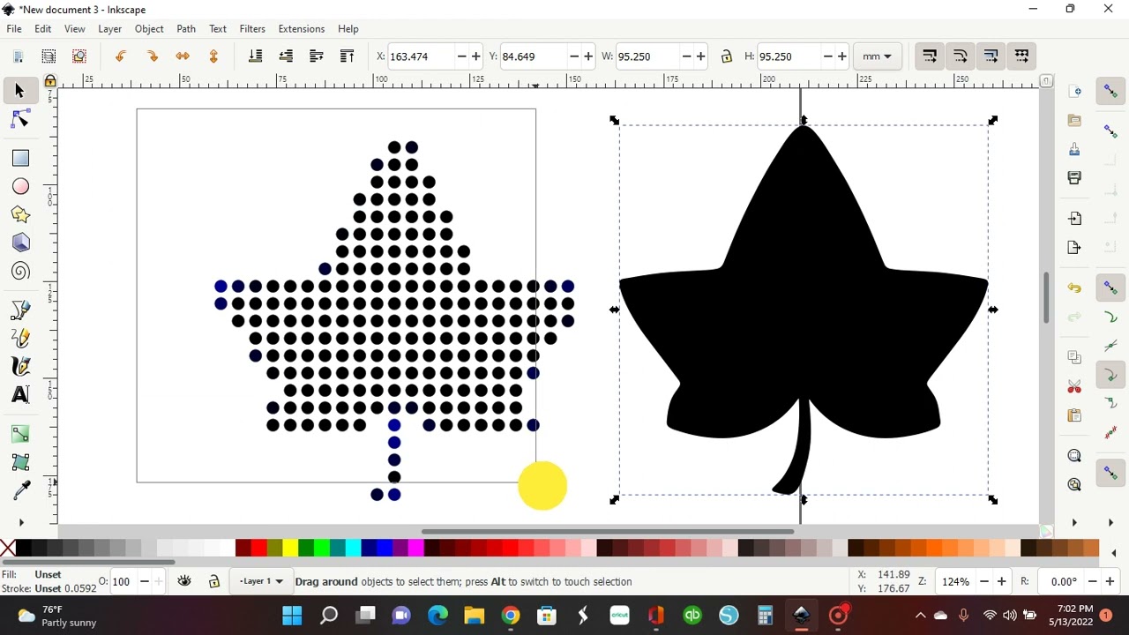Image resolution: width=1129 pixels, height=635 pixels.
Task: Click Paste clipboard icon
Action: click(1074, 415)
